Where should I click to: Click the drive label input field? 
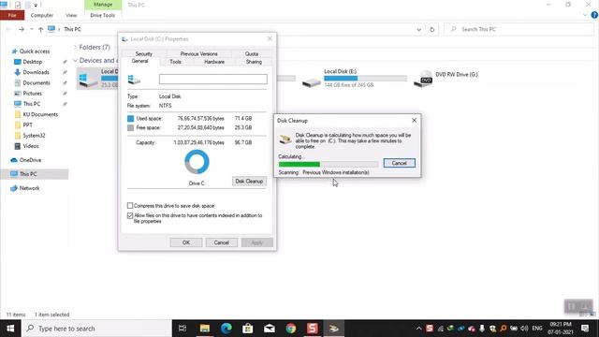(x=213, y=79)
